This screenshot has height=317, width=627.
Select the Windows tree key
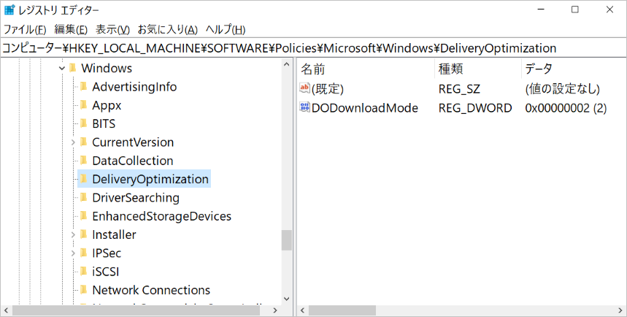point(107,69)
